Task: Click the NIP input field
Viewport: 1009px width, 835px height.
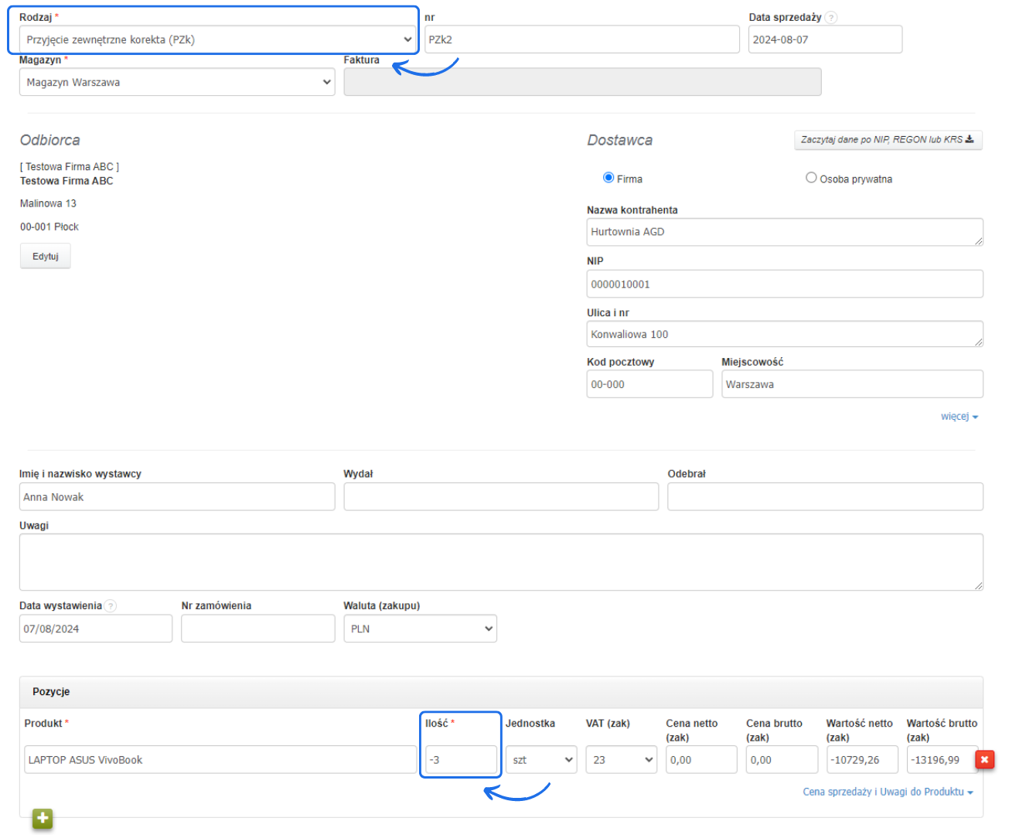Action: tap(784, 285)
